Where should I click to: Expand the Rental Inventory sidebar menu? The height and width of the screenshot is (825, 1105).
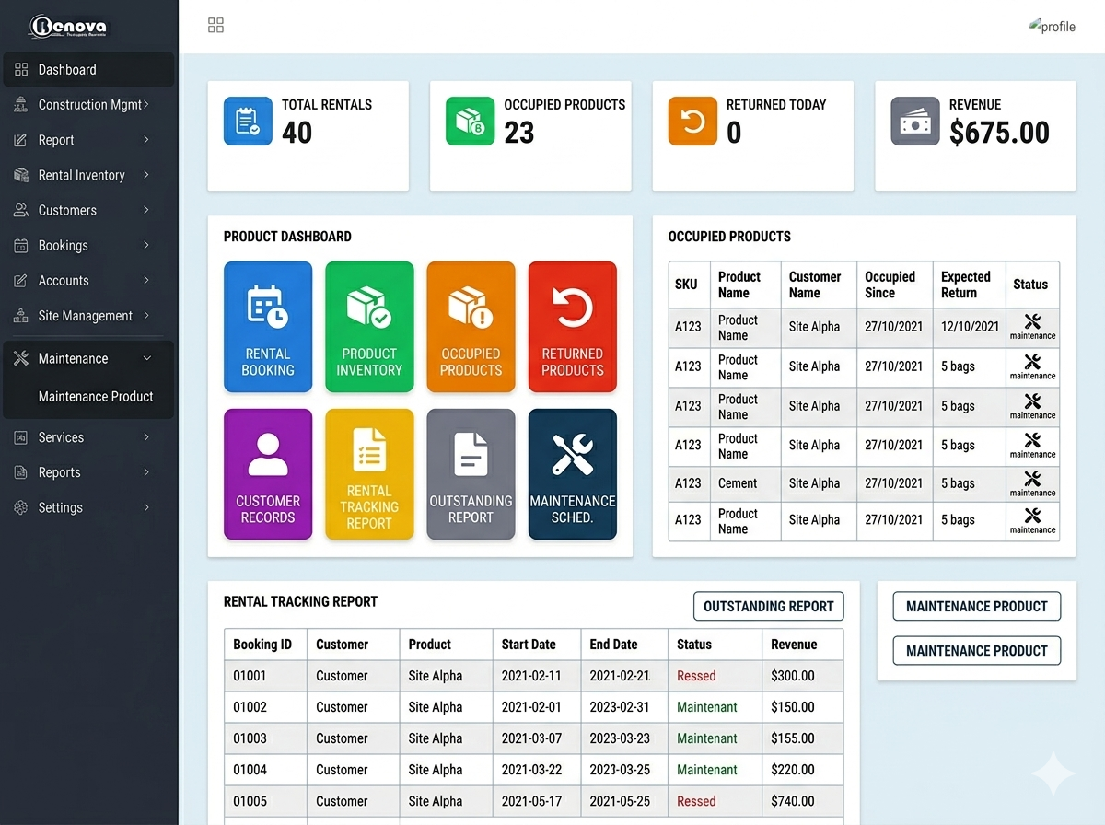(x=87, y=175)
